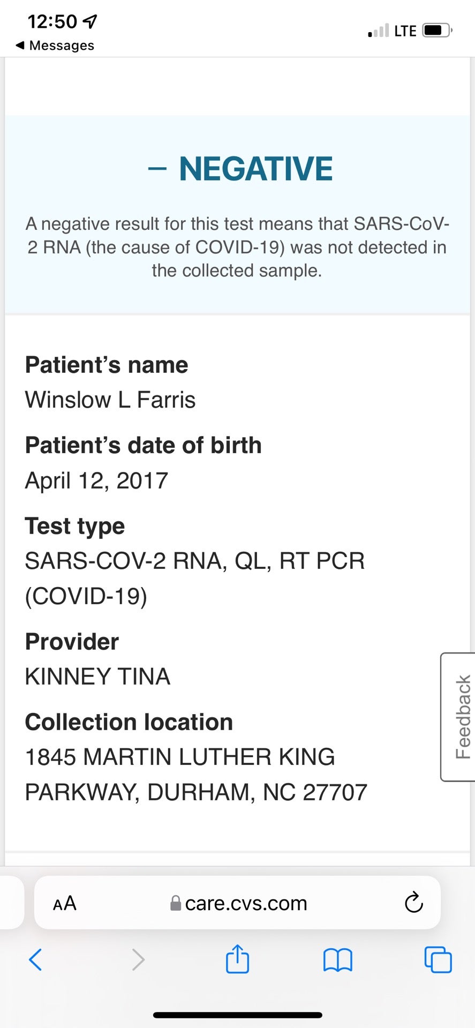Tap the home indicator bar
The height and width of the screenshot is (1028, 475).
point(237,1015)
